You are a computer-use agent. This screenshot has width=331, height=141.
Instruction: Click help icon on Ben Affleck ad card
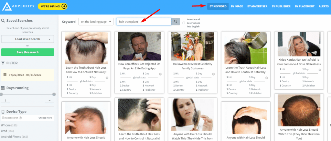coord(160,74)
